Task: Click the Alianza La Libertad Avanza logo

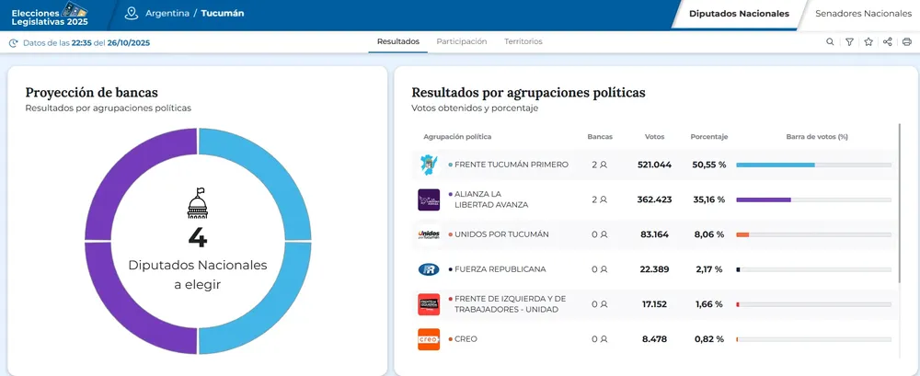Action: tap(428, 199)
